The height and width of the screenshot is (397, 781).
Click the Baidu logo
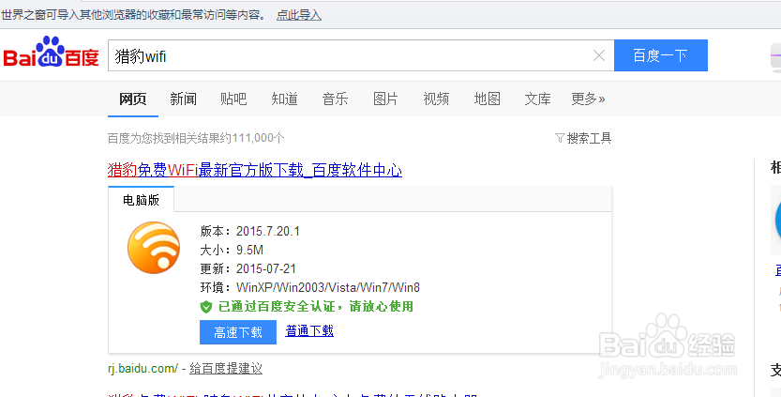pos(51,53)
